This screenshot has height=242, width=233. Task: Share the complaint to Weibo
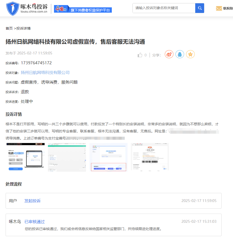[169, 54]
